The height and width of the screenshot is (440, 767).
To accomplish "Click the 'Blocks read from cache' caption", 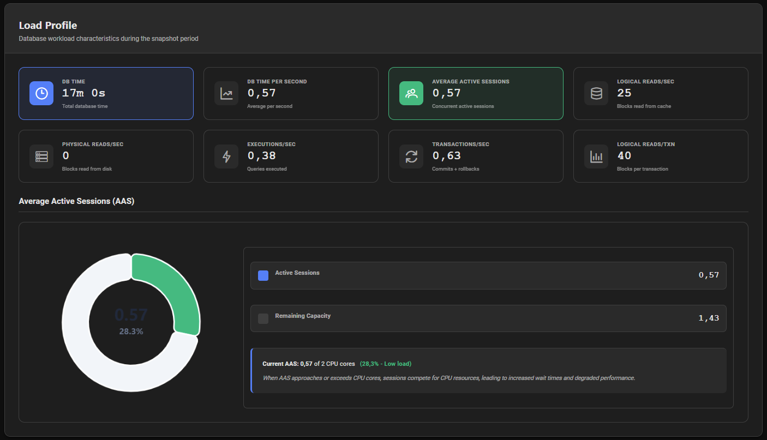I will [644, 106].
